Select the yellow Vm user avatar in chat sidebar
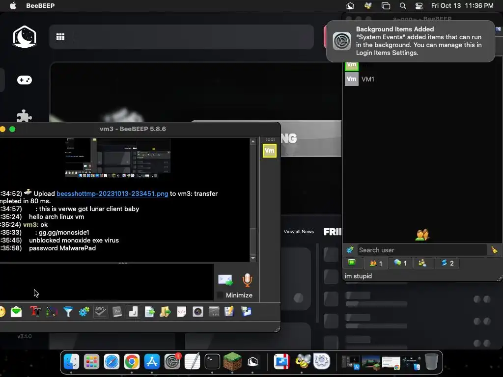Viewport: 503px width, 377px height. point(270,151)
